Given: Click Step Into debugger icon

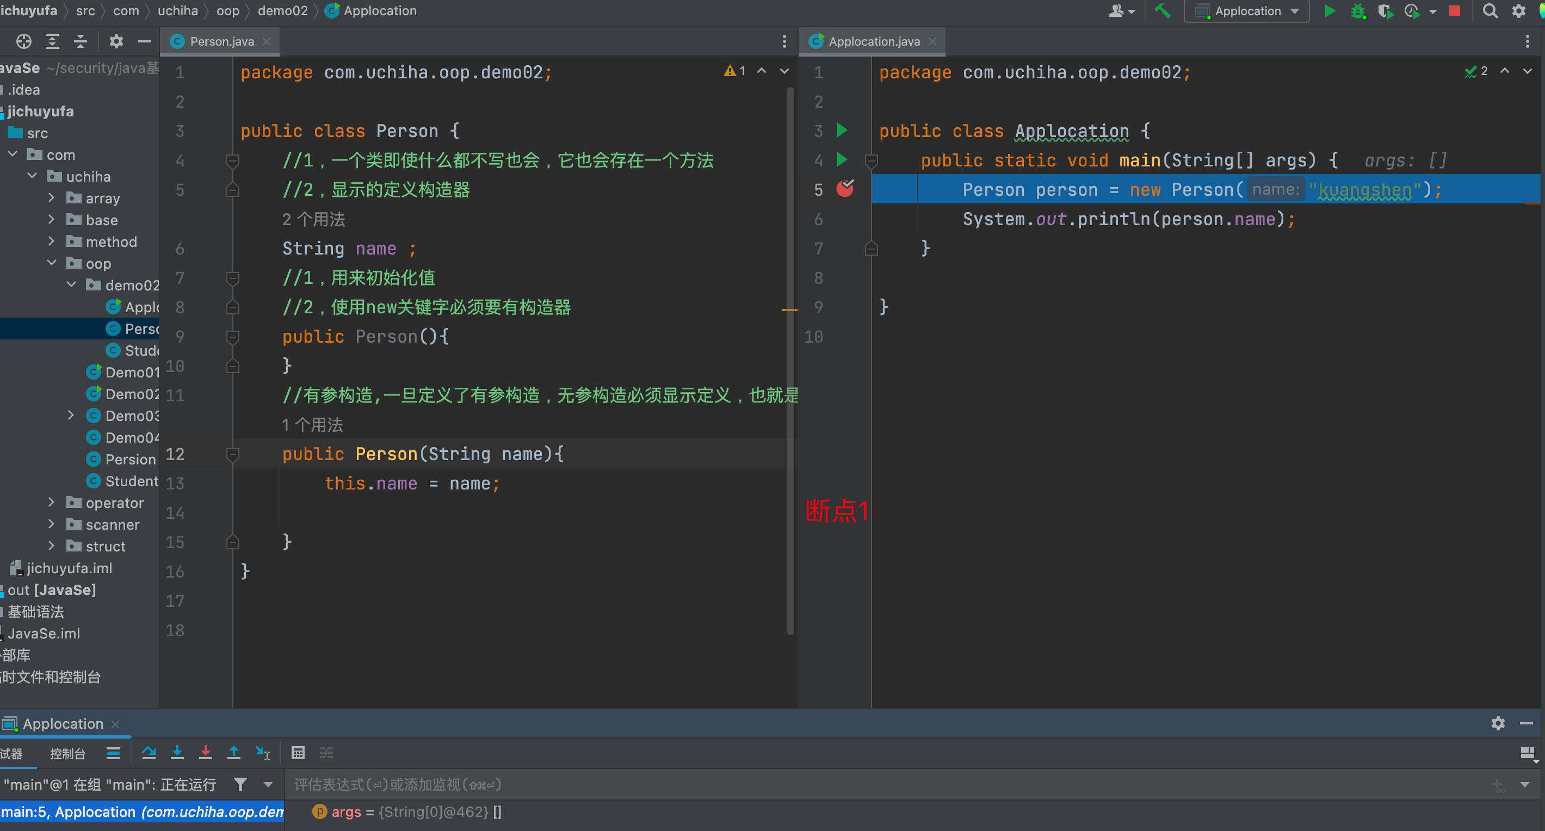Looking at the screenshot, I should (177, 753).
